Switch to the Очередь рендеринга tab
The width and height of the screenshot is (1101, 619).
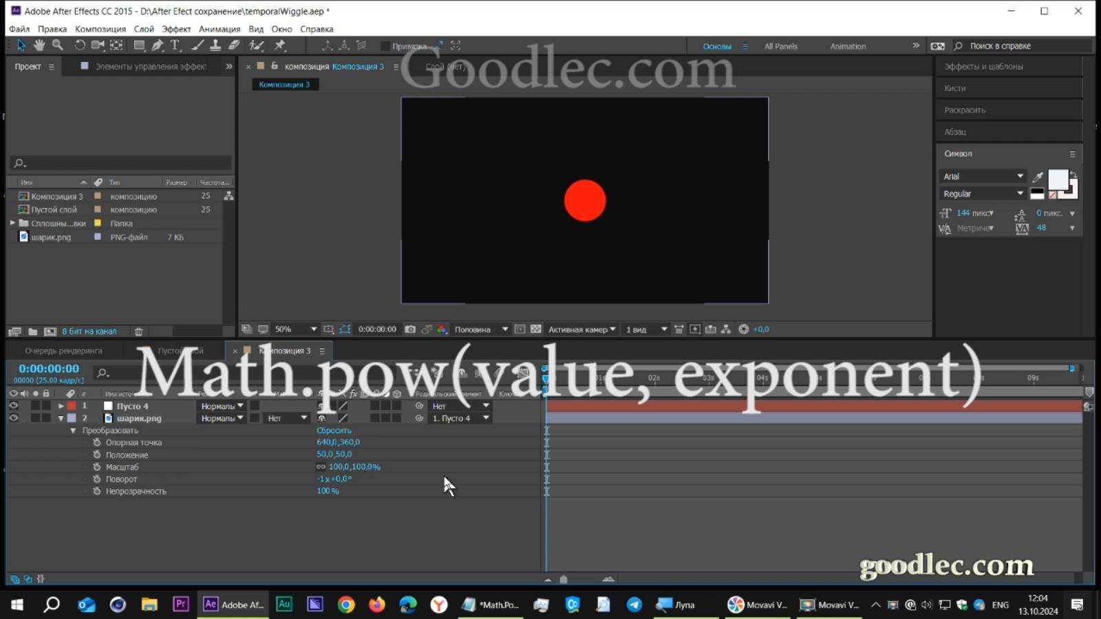(x=63, y=351)
